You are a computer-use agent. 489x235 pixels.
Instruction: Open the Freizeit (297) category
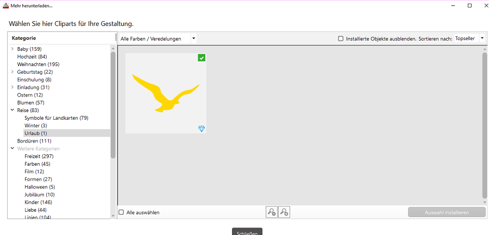click(39, 156)
